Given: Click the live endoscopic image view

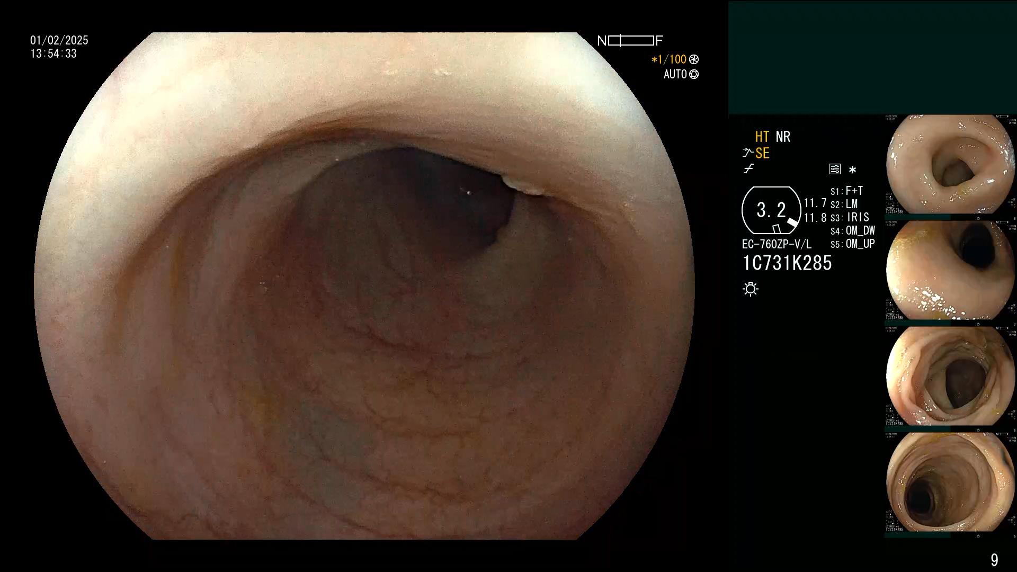Looking at the screenshot, I should coord(364,286).
